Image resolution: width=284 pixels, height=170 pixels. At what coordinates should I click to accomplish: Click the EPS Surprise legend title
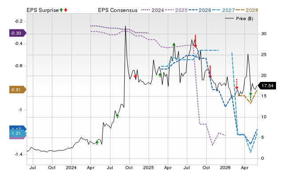pos(43,10)
